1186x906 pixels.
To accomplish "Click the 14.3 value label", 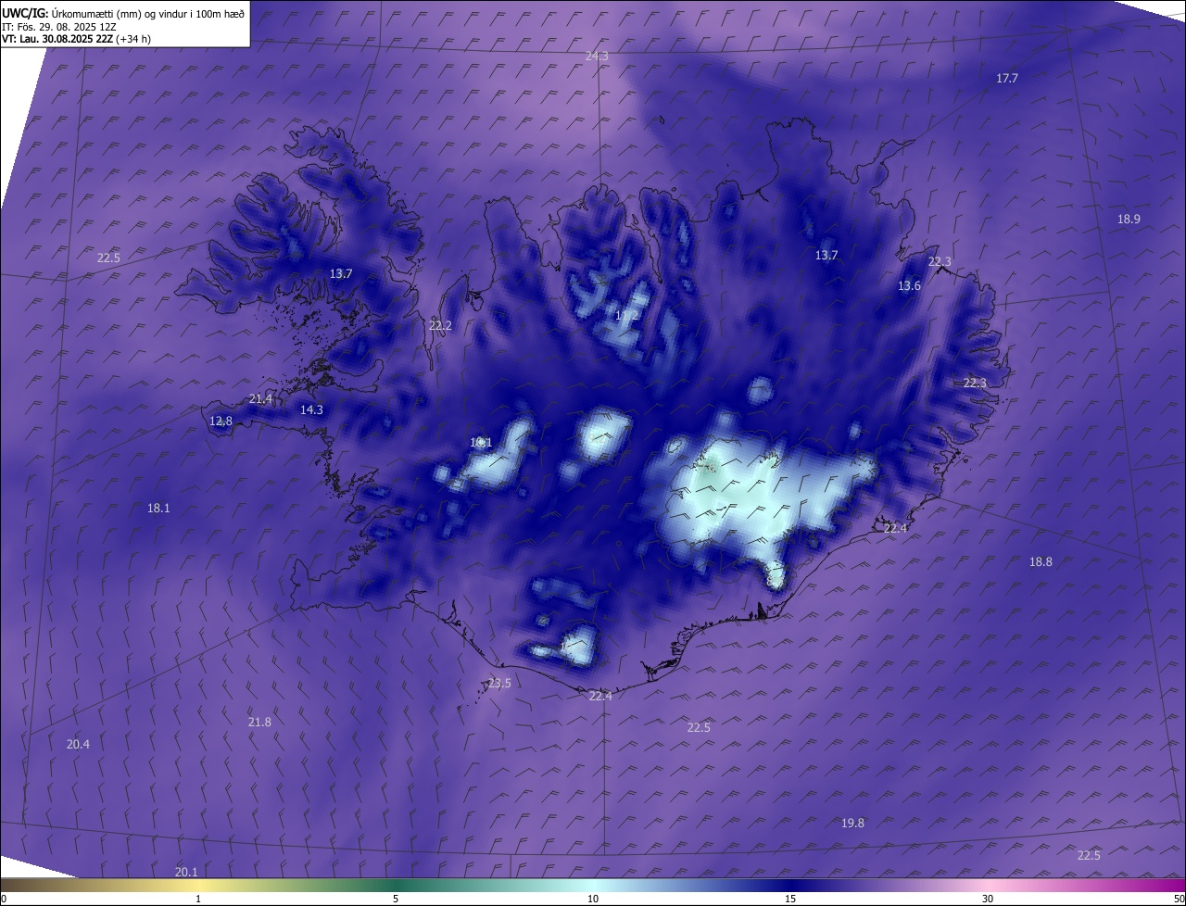I will 311,409.
